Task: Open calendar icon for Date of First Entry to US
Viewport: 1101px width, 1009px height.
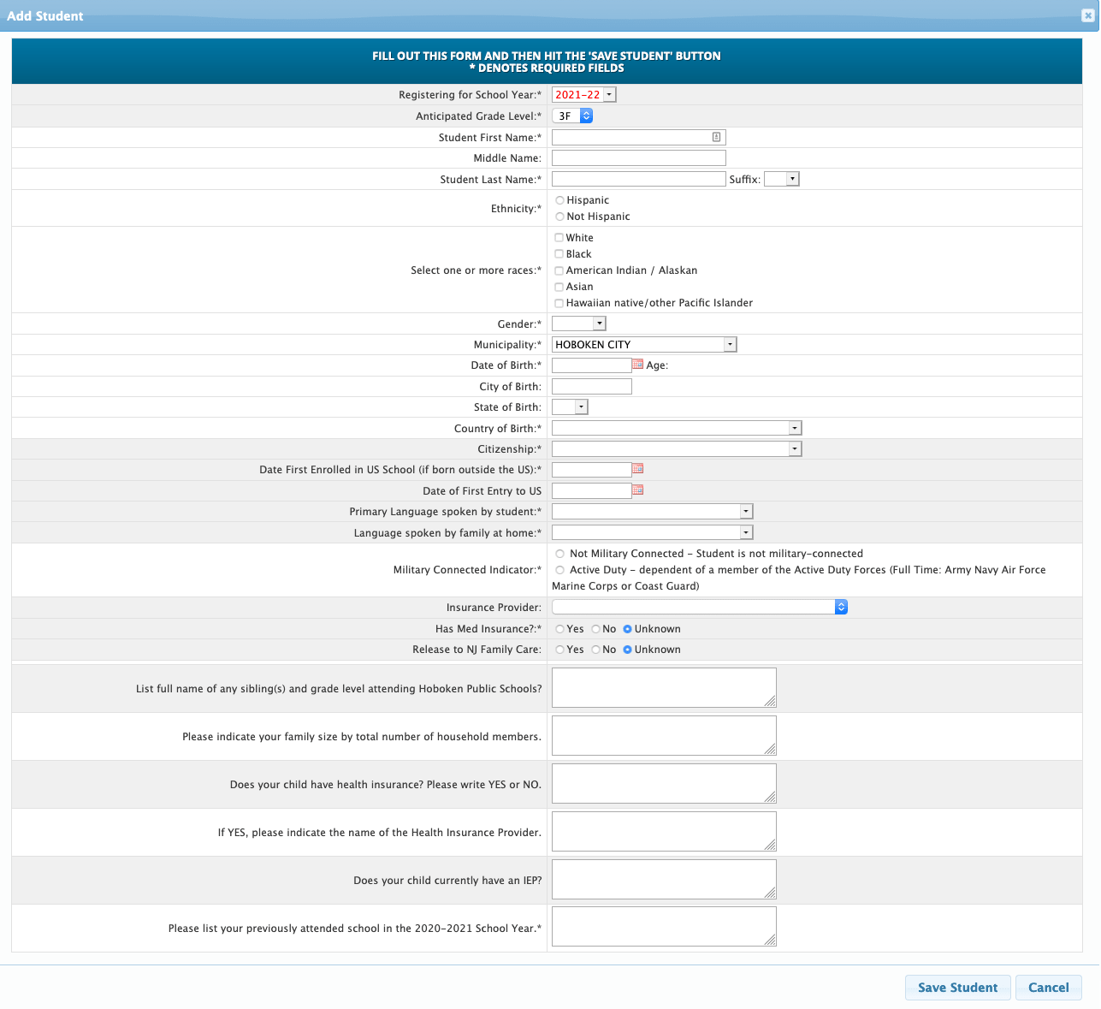Action: (637, 490)
